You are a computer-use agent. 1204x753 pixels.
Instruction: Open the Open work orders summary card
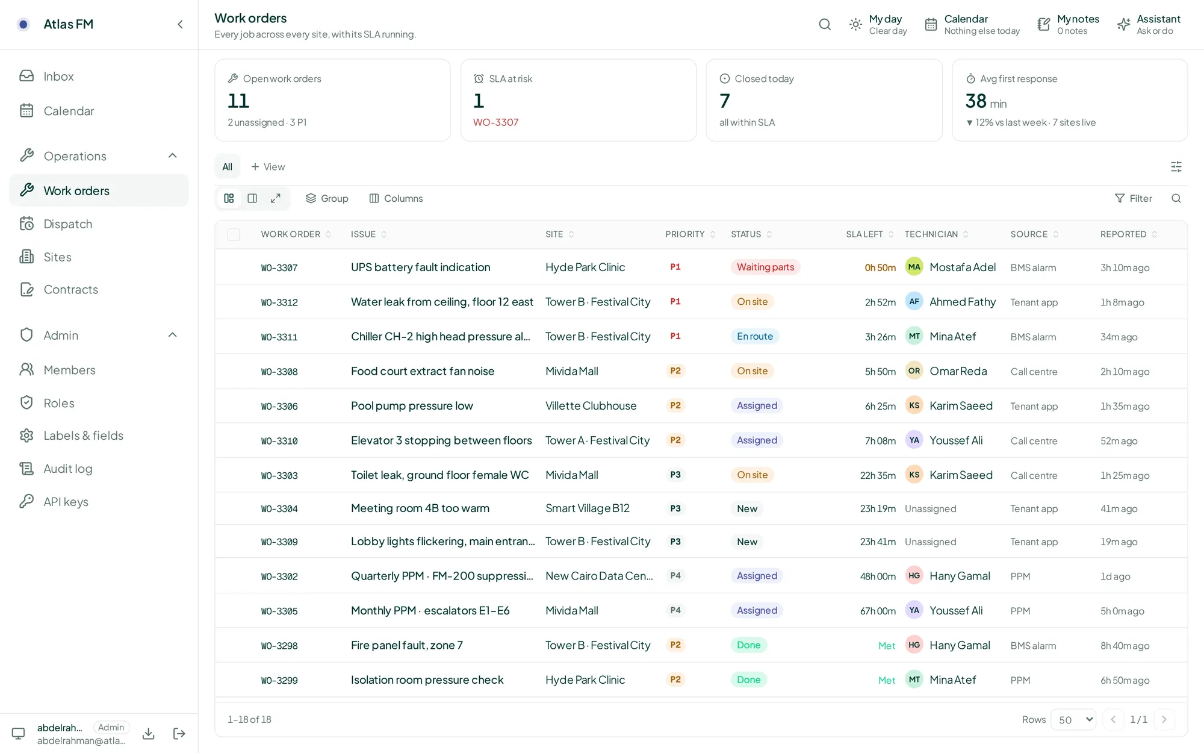coord(332,100)
